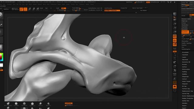
Task: Toggle Edit mode button
Action: pyautogui.click(x=21, y=9)
